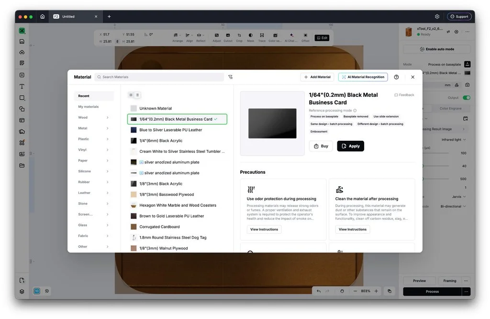Open AI Chat from the top toolbar
Screen dimensions: 490x319
[x=291, y=37]
